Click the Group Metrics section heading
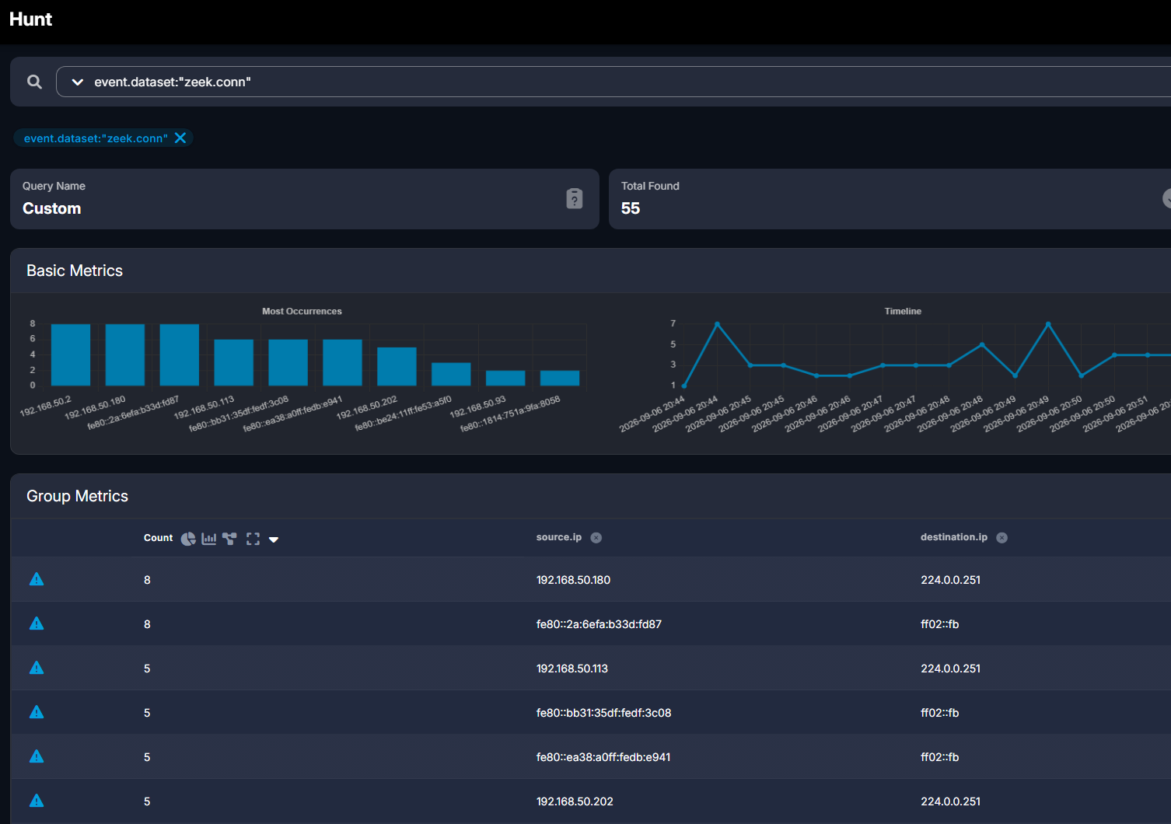The width and height of the screenshot is (1171, 824). tap(77, 496)
